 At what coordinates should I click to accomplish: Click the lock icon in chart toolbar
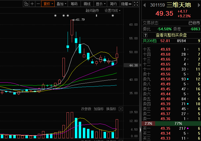[x=26, y=4]
